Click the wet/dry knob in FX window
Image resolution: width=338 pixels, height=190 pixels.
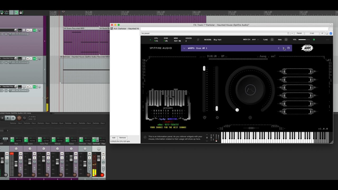click(x=327, y=33)
